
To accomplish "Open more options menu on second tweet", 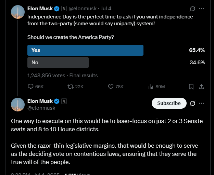I will coord(201,103).
